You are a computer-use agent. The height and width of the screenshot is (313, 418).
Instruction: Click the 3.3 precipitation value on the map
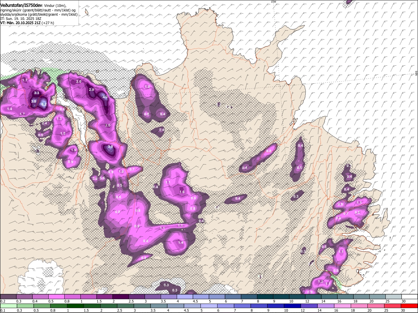37,93
